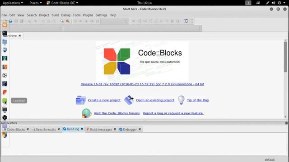
Task: Launch OBS Studio dock icon
Action: coord(5,117)
